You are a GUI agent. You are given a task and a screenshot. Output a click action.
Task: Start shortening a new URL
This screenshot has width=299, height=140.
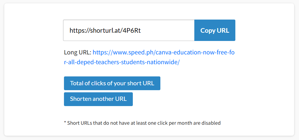pyautogui.click(x=98, y=99)
